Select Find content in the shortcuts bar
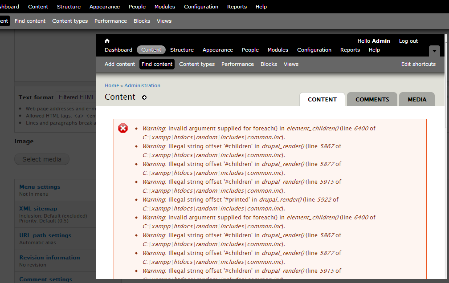Screen dimensions: 449x283 pos(157,64)
